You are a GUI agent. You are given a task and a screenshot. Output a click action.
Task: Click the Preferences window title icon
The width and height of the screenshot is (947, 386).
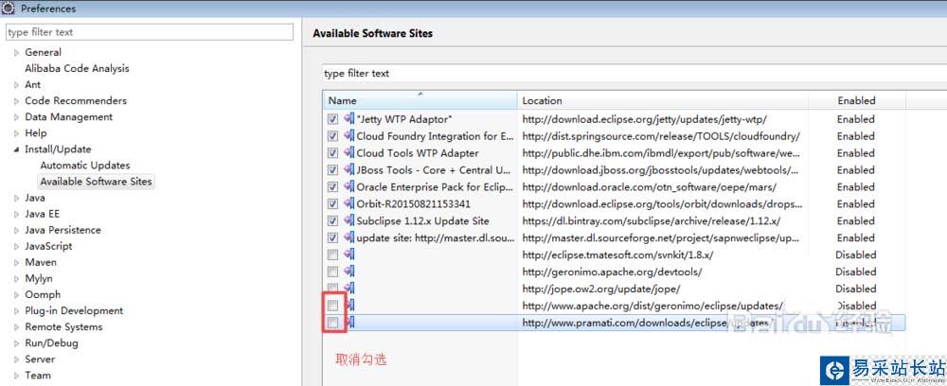point(8,9)
